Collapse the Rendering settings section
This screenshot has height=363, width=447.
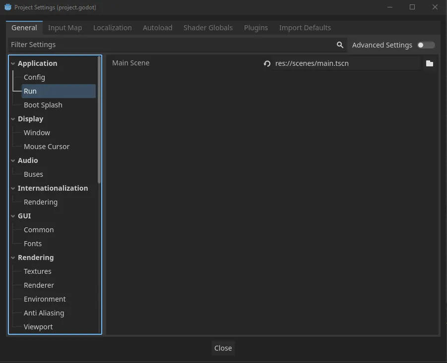coord(13,257)
